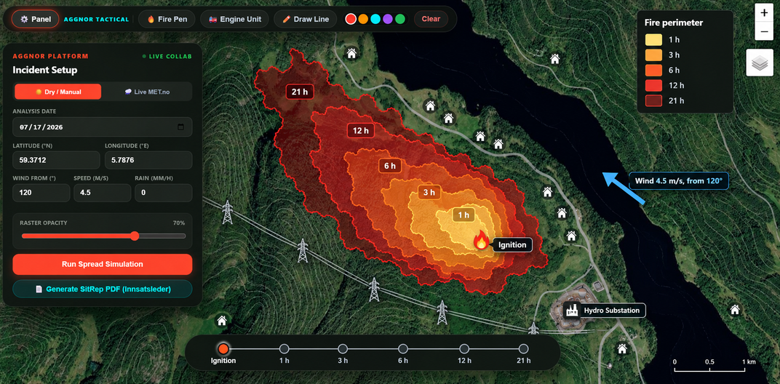The height and width of the screenshot is (384, 780).
Task: Edit the Wind From field 120
Action: 41,193
